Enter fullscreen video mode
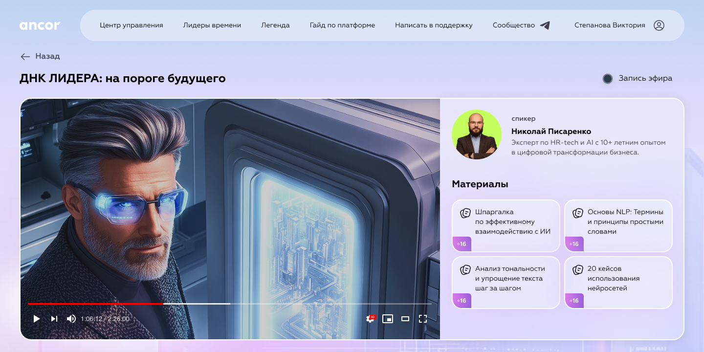Screen dimensions: 704x352 coord(423,319)
